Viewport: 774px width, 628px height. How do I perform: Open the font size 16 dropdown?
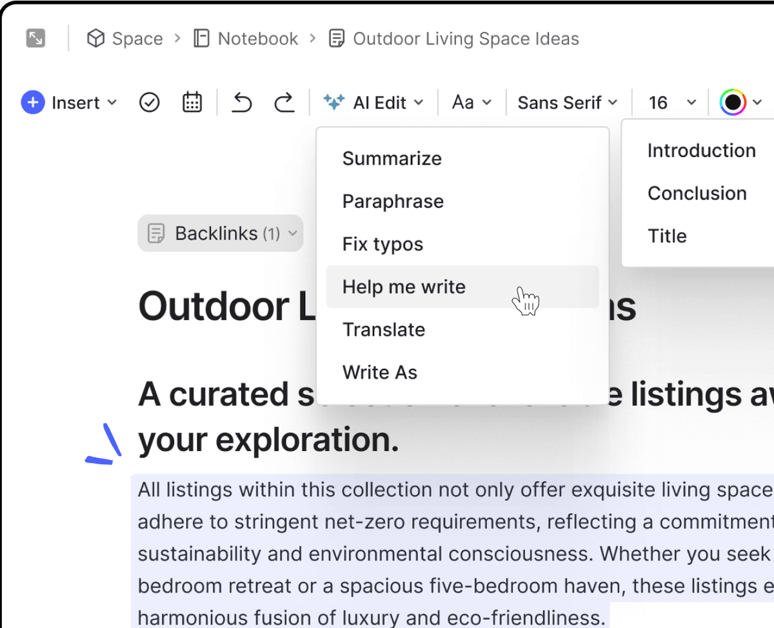coord(673,102)
